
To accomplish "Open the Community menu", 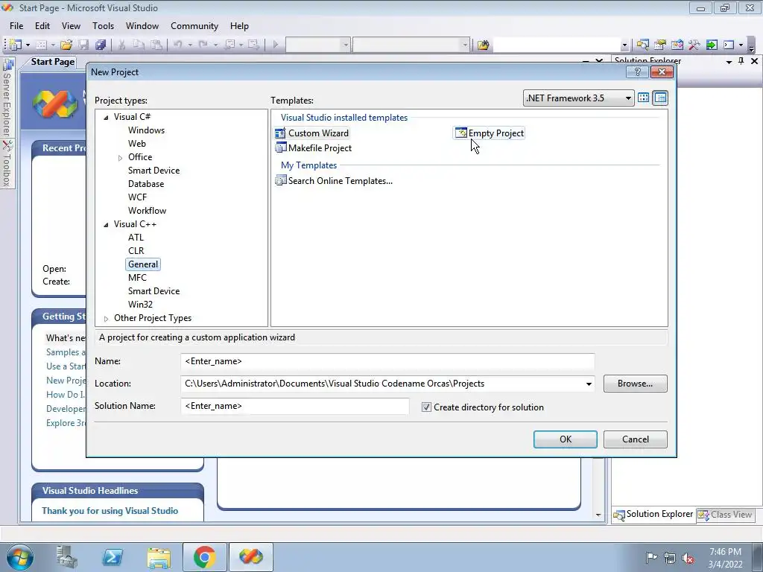I will point(194,26).
